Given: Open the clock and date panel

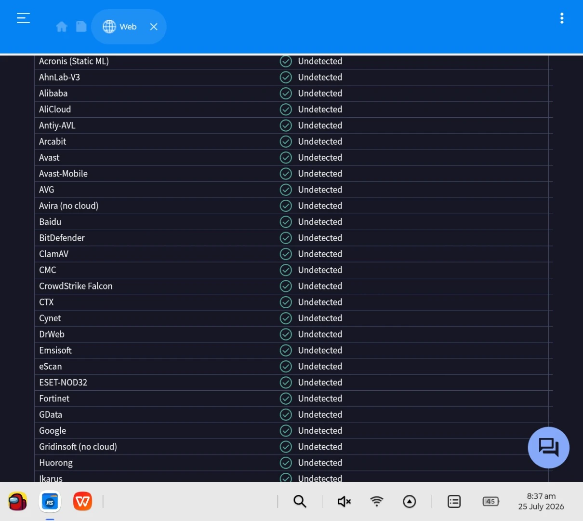Looking at the screenshot, I should click(x=541, y=502).
